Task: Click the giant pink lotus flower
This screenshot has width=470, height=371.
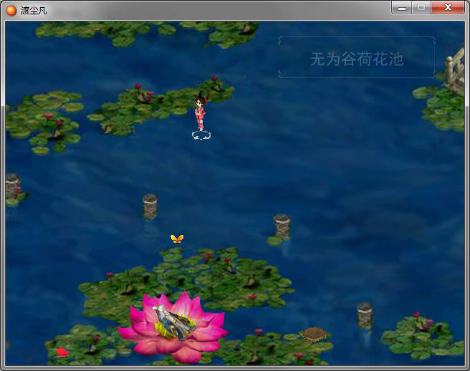Action: pos(173,327)
